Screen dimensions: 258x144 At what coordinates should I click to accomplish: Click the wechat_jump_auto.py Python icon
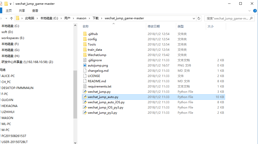85,97
